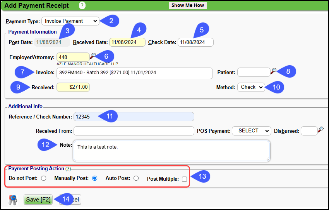Click the Received From text box
Screen dimensions: 329x210
[x=134, y=131]
